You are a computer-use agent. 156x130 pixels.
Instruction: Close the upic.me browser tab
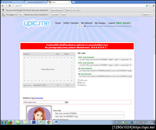tap(69, 2)
